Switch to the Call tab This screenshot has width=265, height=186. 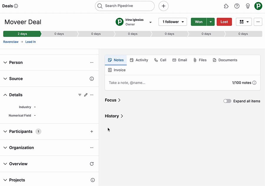coord(160,60)
